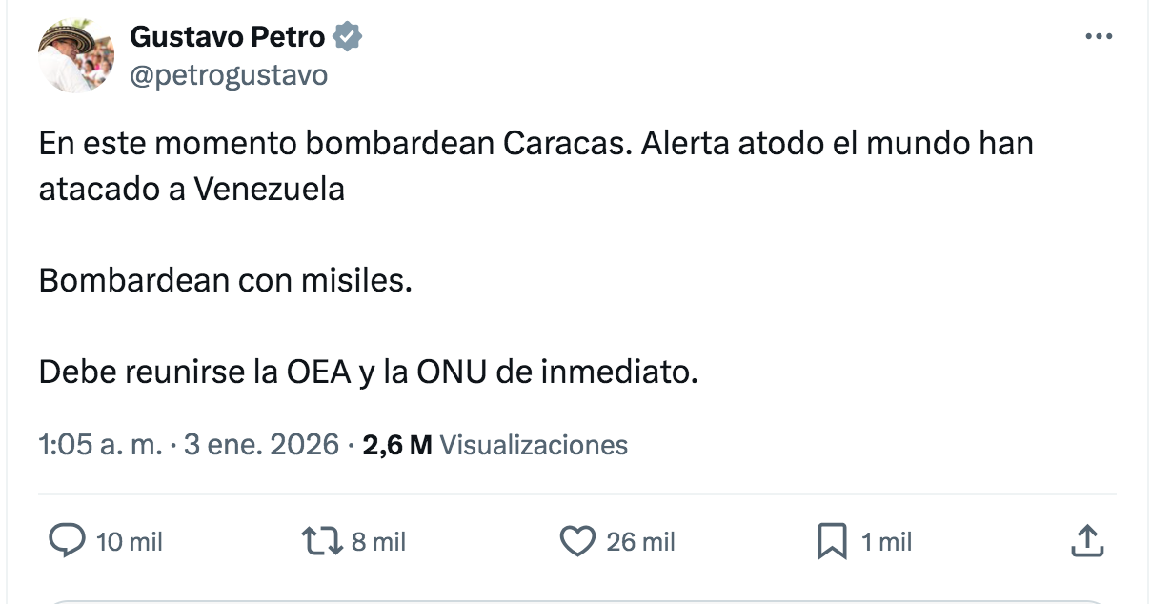Click the share upload icon
Screen dimensions: 1151x604
click(1087, 541)
